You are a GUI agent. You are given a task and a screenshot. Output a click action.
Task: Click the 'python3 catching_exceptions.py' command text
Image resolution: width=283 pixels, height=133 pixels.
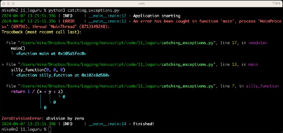(x=84, y=10)
